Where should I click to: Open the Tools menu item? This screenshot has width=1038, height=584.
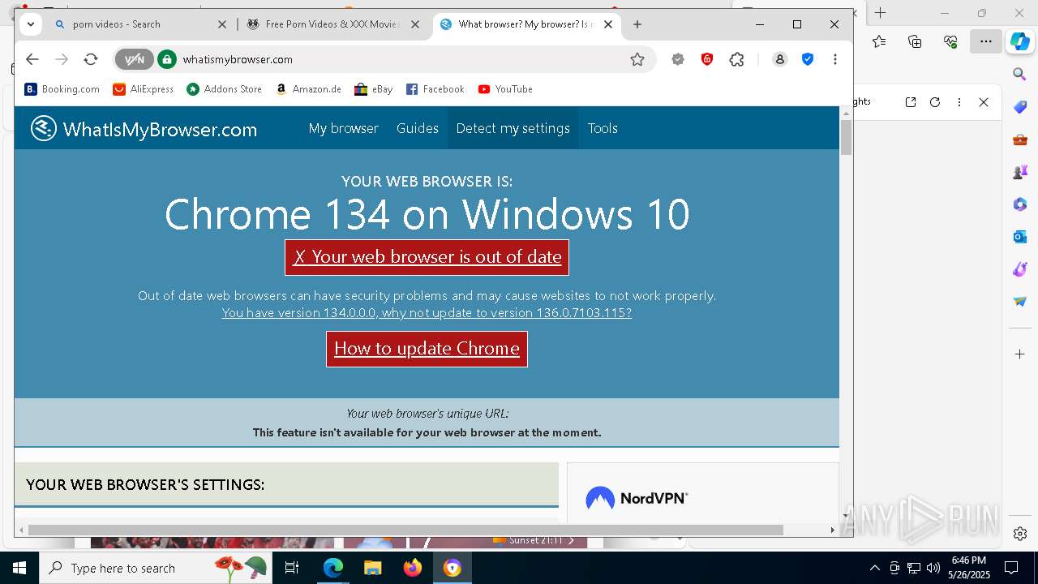coord(603,128)
